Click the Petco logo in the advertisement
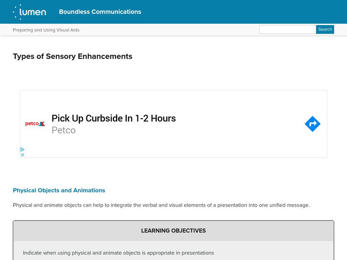The height and width of the screenshot is (260, 347). [x=35, y=124]
